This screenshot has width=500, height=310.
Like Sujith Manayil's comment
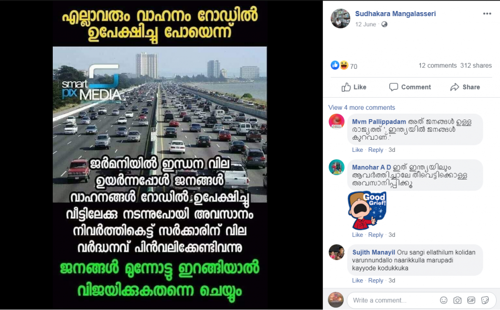[x=357, y=280]
